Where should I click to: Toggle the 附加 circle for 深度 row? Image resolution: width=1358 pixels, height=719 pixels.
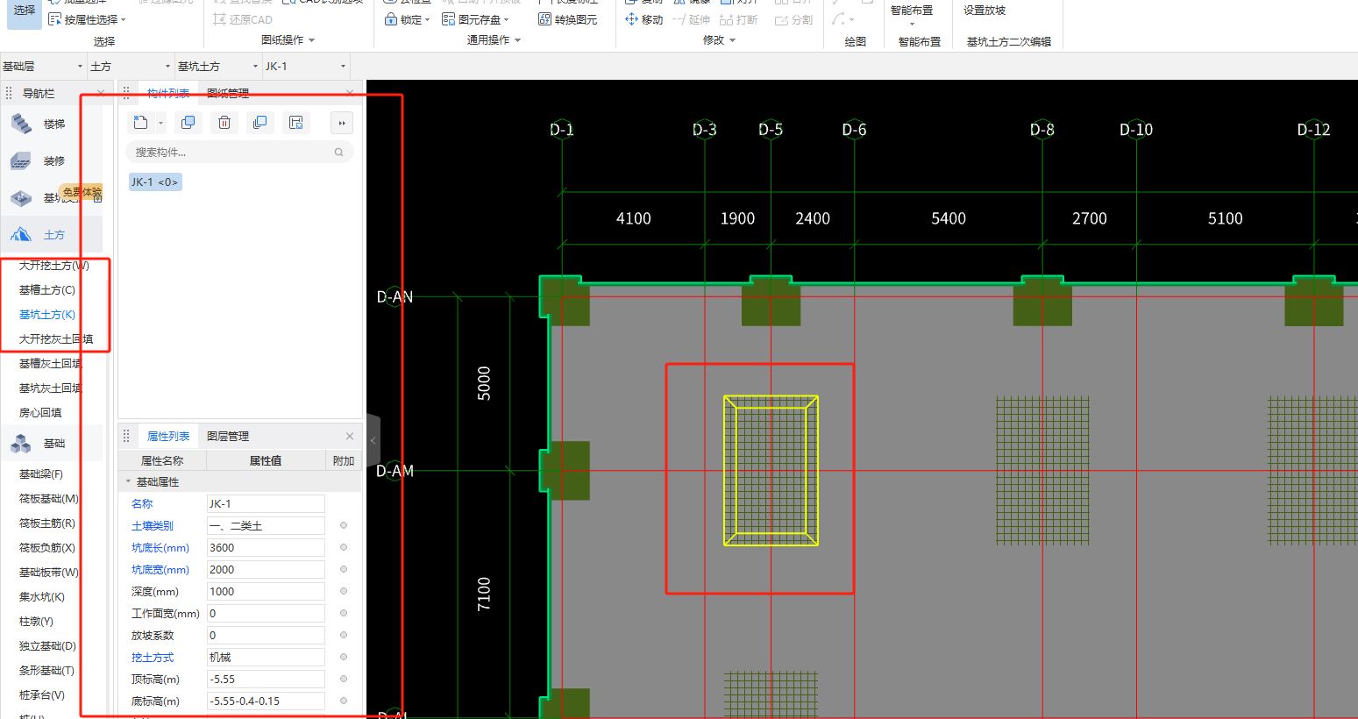point(344,592)
